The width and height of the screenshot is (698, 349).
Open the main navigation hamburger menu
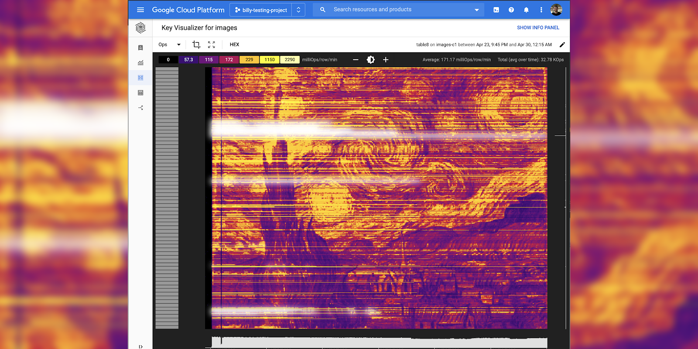point(140,10)
